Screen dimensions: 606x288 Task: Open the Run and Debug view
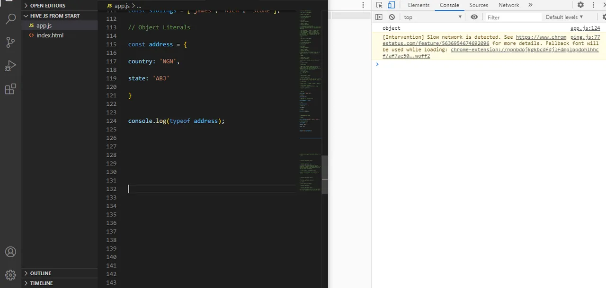pyautogui.click(x=10, y=66)
